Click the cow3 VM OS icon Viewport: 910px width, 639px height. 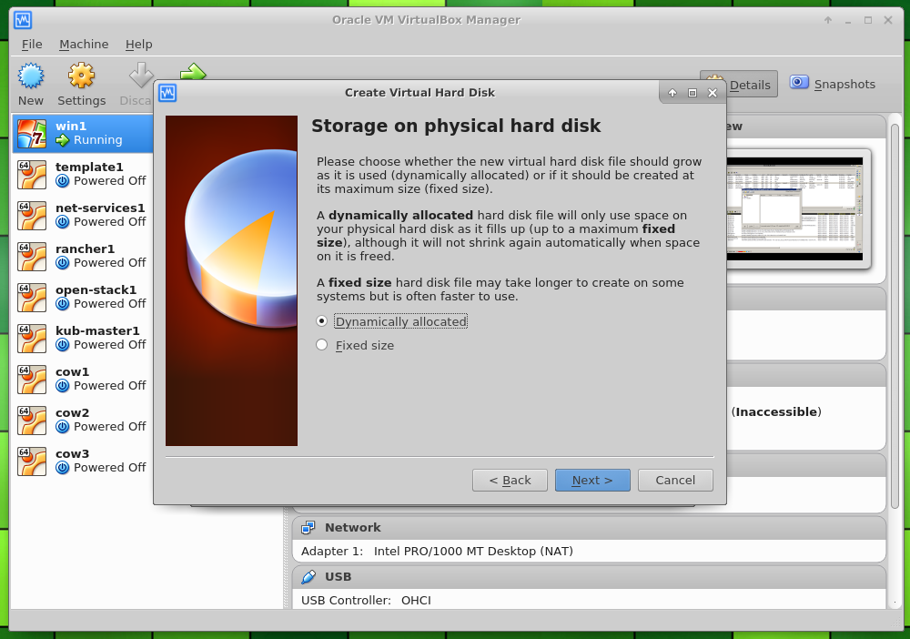[31, 461]
